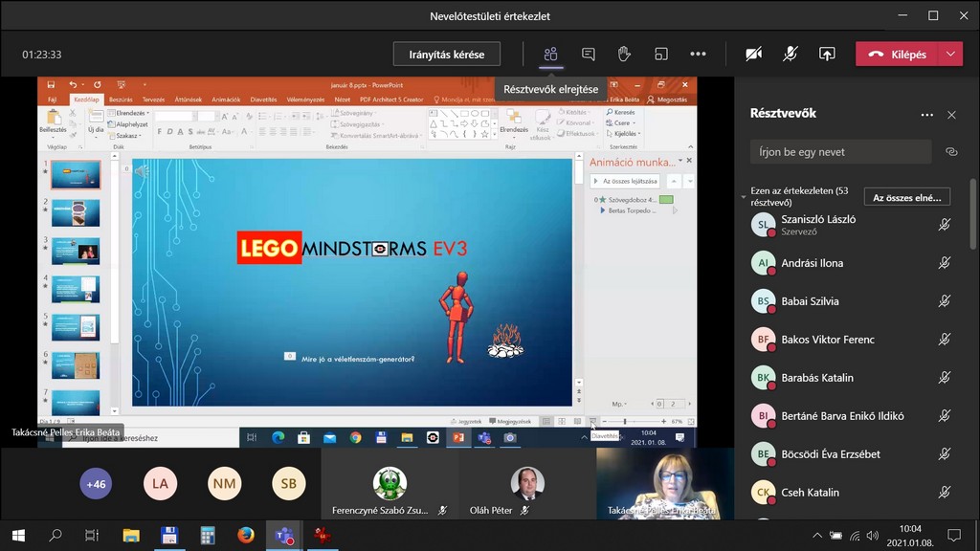This screenshot has width=980, height=551.
Task: Click the SB participant avatar
Action: click(x=289, y=483)
